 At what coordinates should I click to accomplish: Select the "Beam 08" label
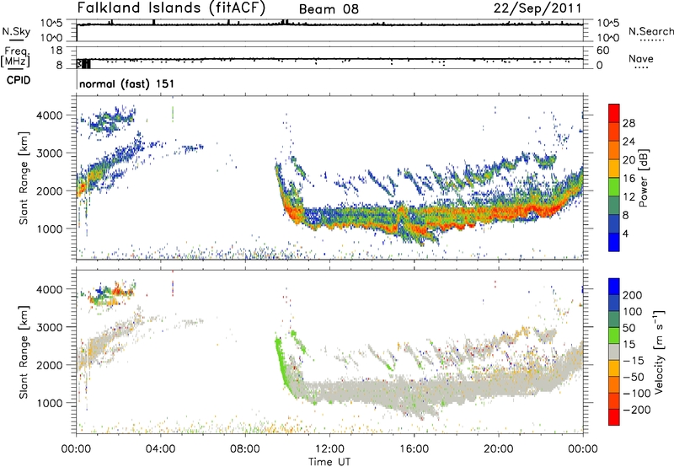(329, 9)
